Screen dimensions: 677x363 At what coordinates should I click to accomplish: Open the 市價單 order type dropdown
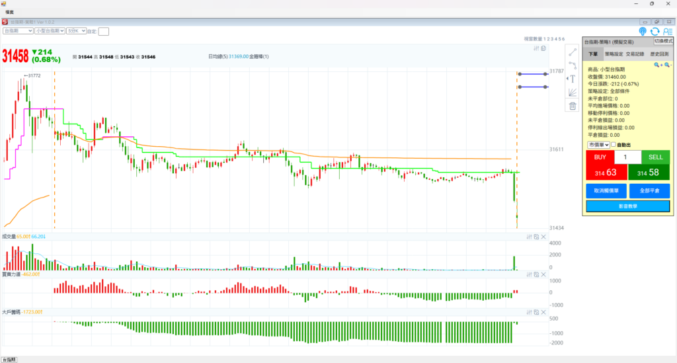pyautogui.click(x=598, y=145)
